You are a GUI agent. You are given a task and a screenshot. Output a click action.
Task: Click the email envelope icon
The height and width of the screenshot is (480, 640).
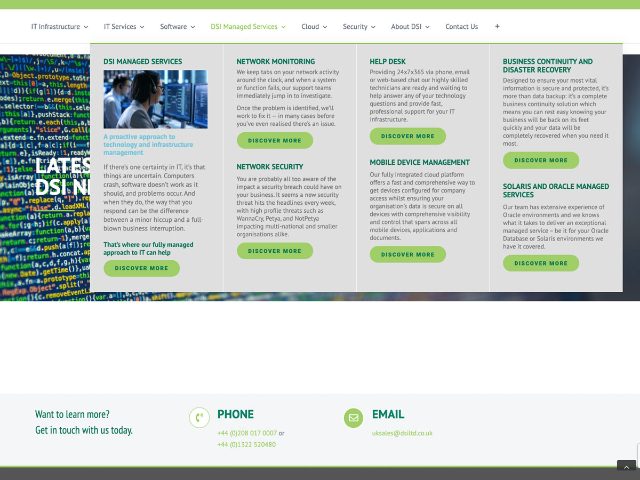pos(354,418)
